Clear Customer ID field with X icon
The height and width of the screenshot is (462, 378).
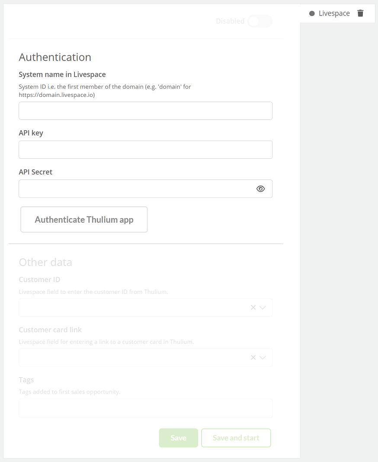point(253,307)
